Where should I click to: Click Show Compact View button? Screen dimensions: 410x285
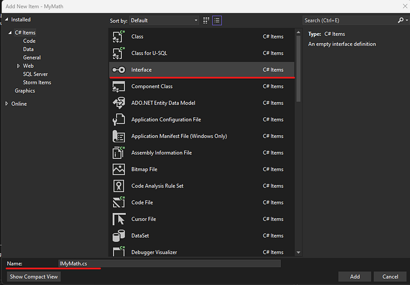(34, 277)
